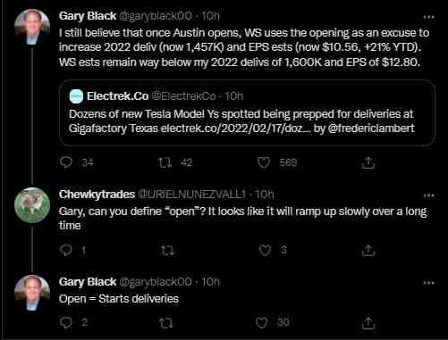Open more options on Gary Black's last reply
448x340 pixels.
(x=428, y=283)
